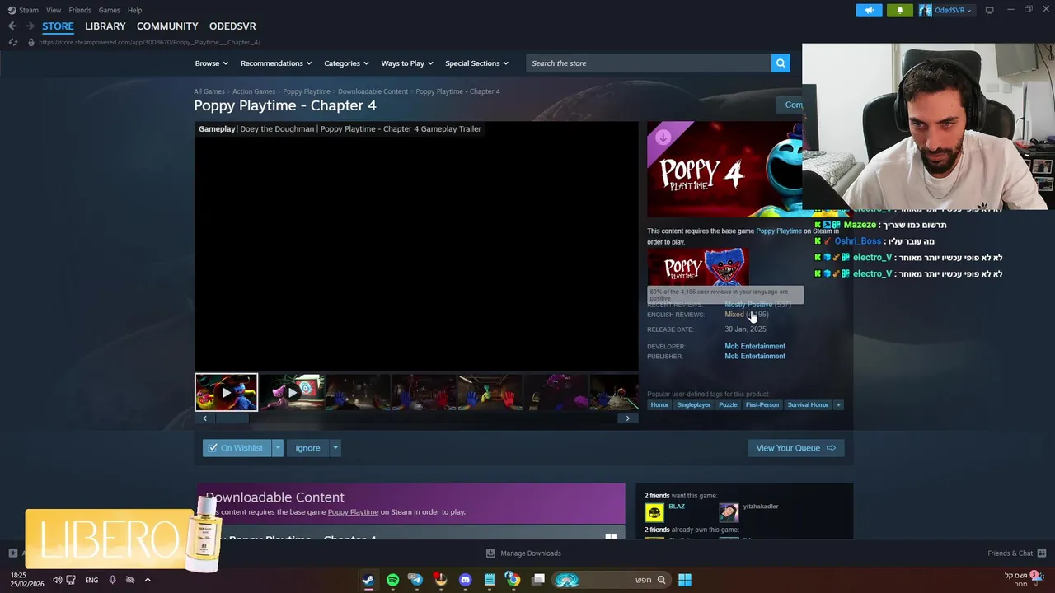Open Spotify from the taskbar
Viewport: 1055px width, 593px height.
click(x=392, y=580)
